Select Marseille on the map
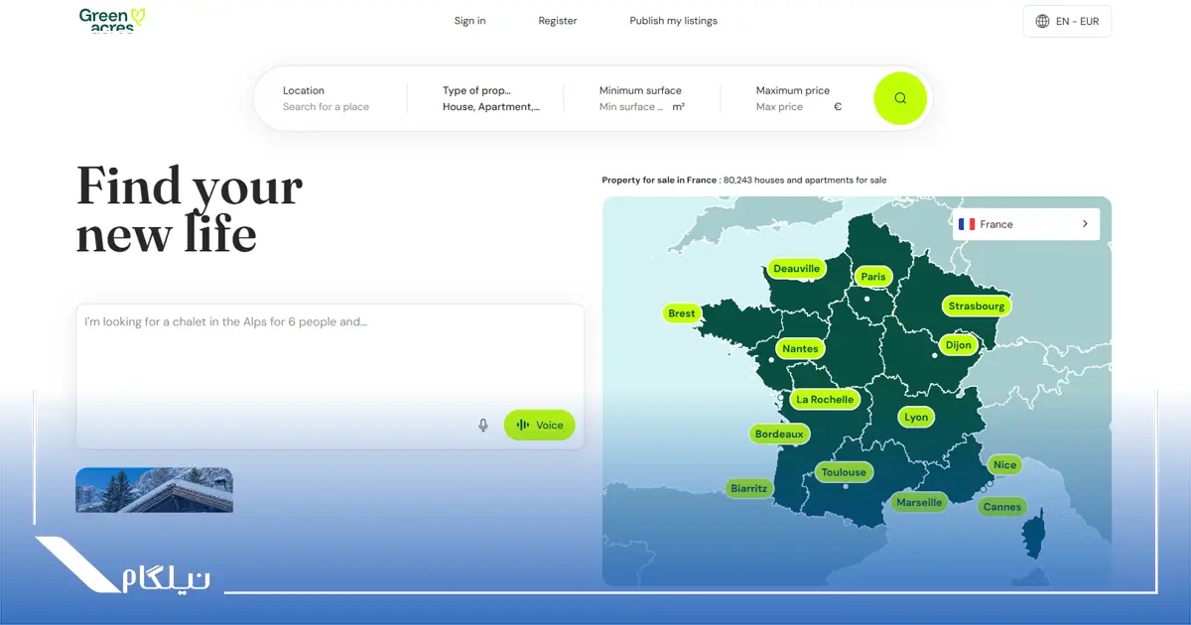1191x625 pixels. (x=919, y=503)
